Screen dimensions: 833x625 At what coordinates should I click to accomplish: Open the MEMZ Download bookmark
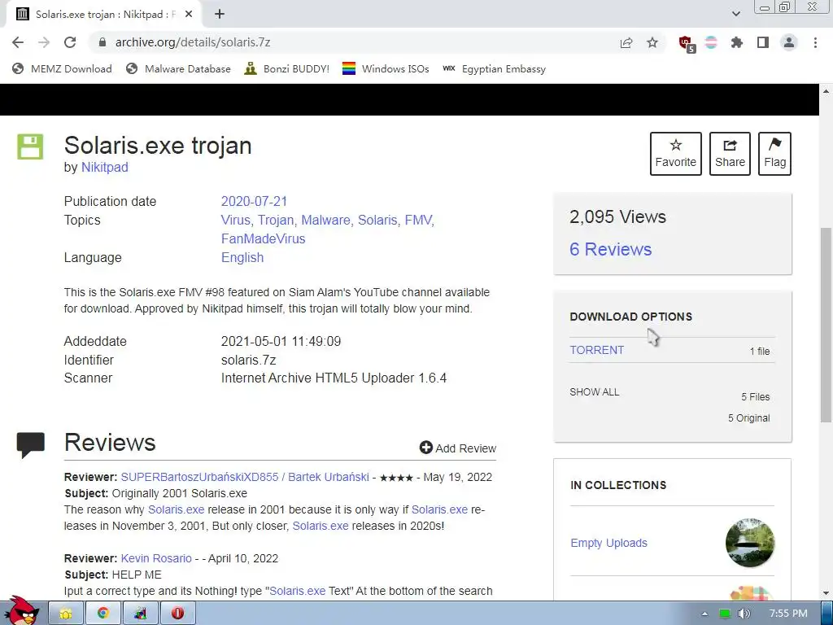click(x=62, y=69)
